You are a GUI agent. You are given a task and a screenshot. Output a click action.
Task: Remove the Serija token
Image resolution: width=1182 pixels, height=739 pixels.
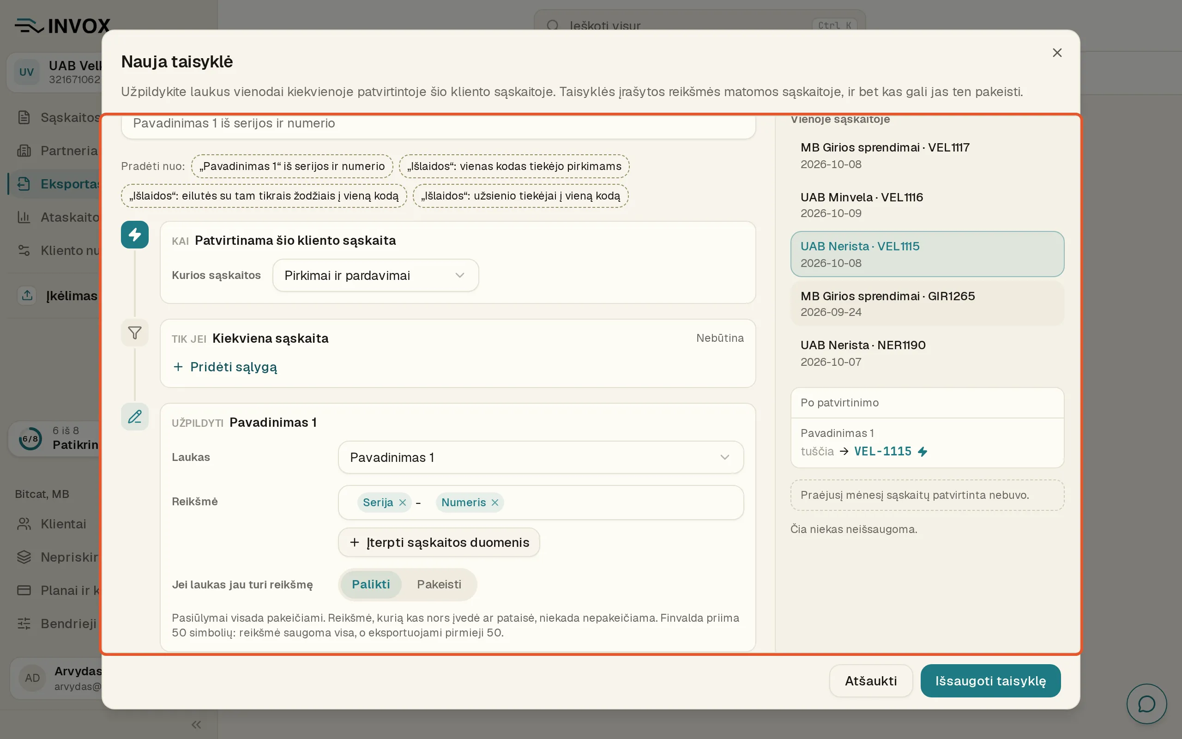403,503
